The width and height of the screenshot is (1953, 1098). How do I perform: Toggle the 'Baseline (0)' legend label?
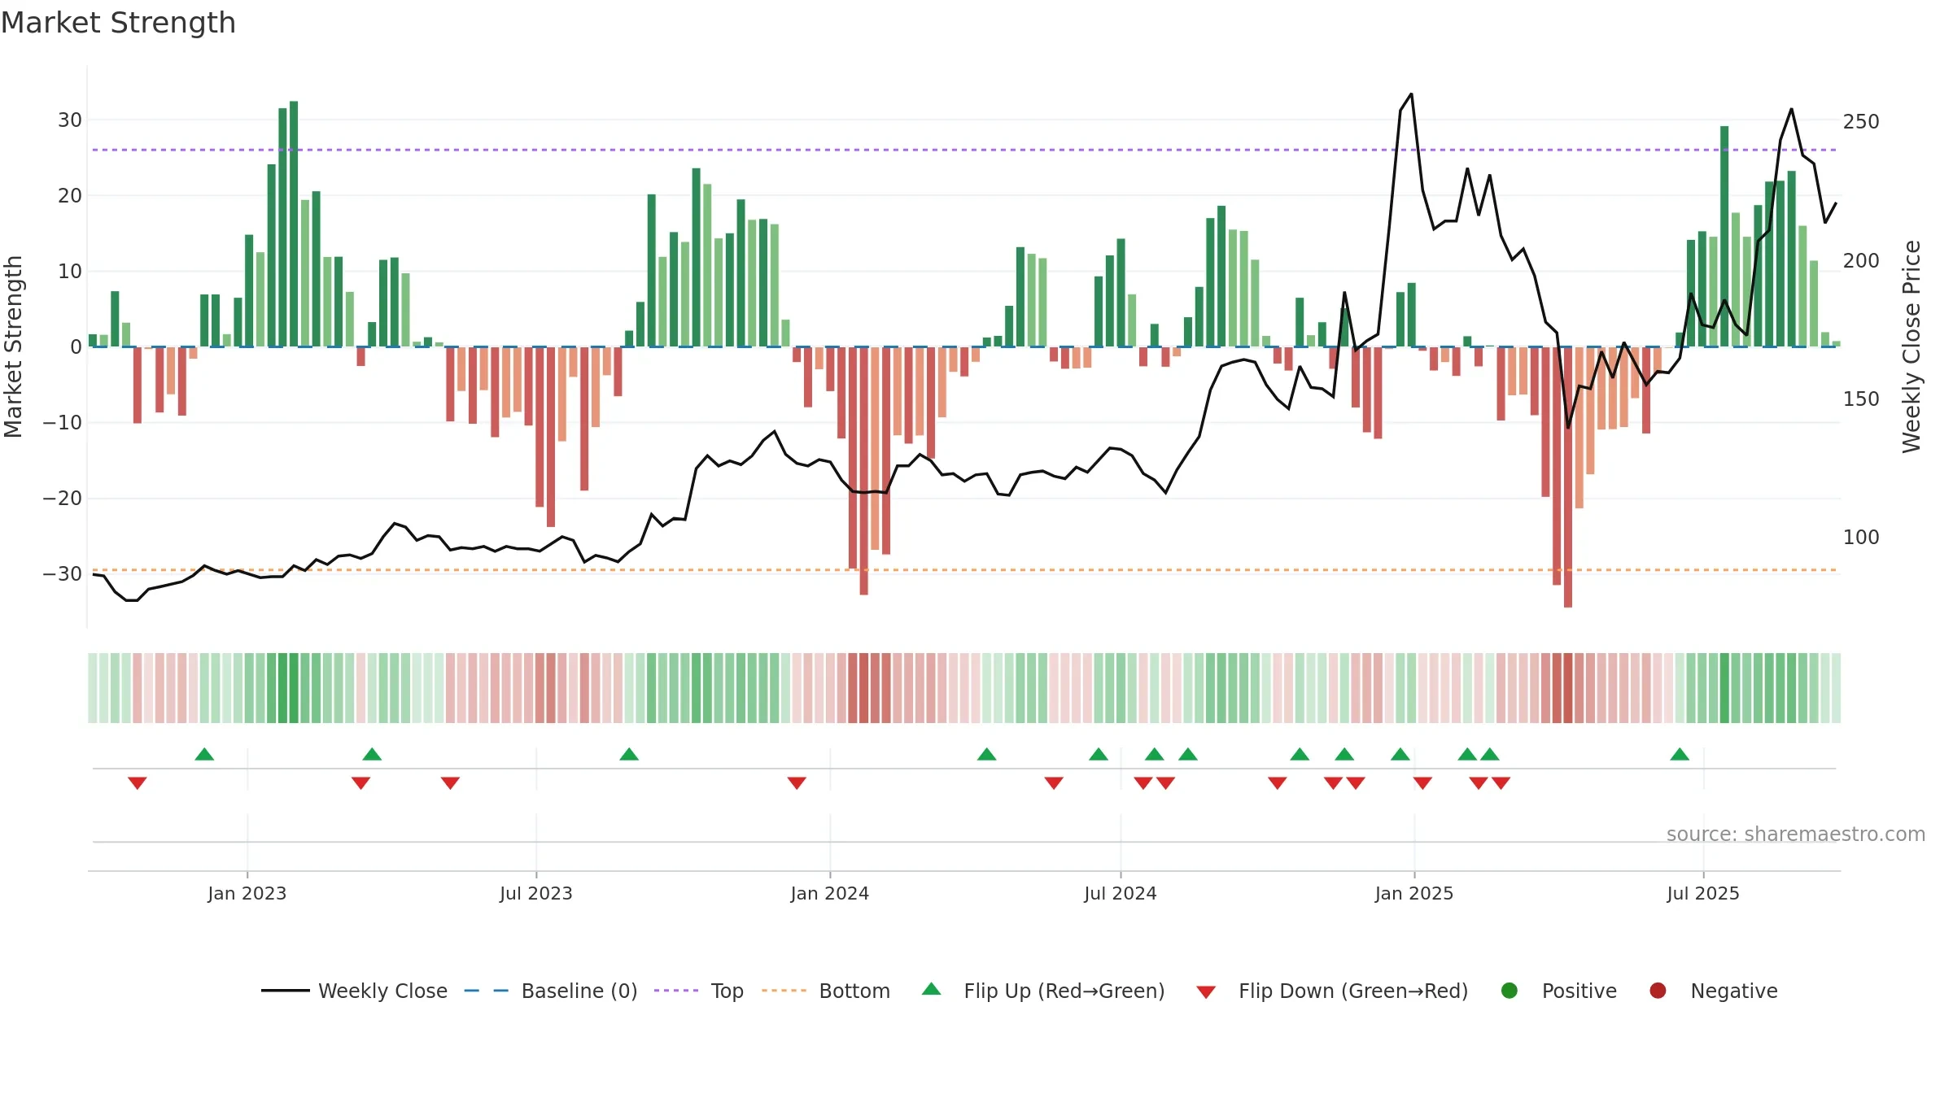point(579,991)
